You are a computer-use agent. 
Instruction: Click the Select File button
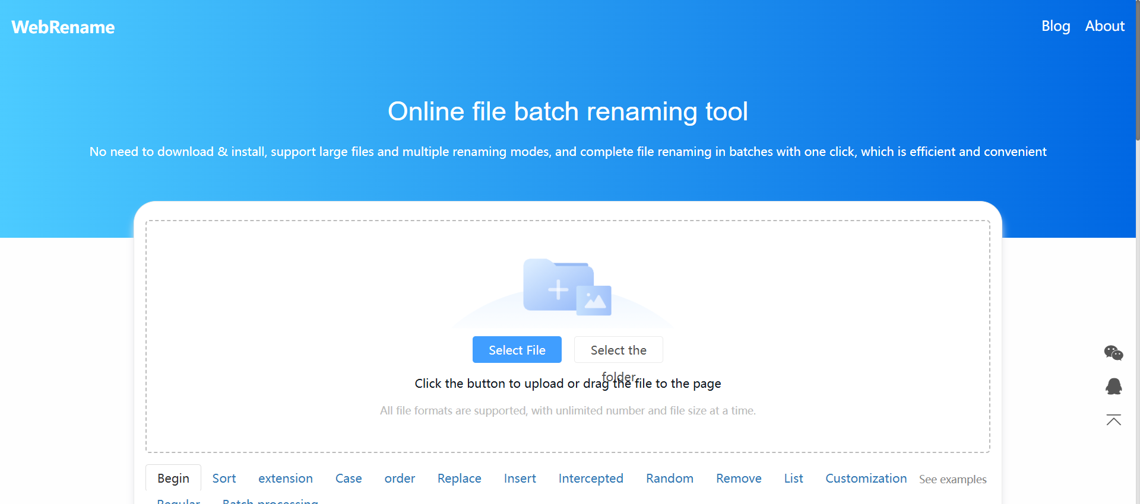tap(517, 350)
